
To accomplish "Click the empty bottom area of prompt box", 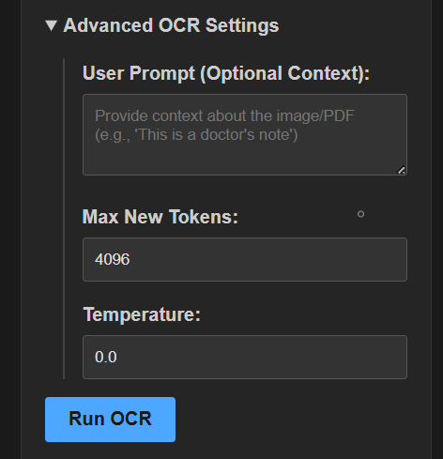I will [237, 160].
